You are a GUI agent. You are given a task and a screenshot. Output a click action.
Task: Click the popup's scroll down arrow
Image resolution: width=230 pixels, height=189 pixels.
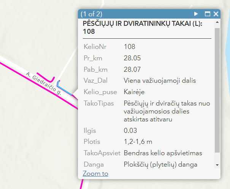click(x=217, y=165)
